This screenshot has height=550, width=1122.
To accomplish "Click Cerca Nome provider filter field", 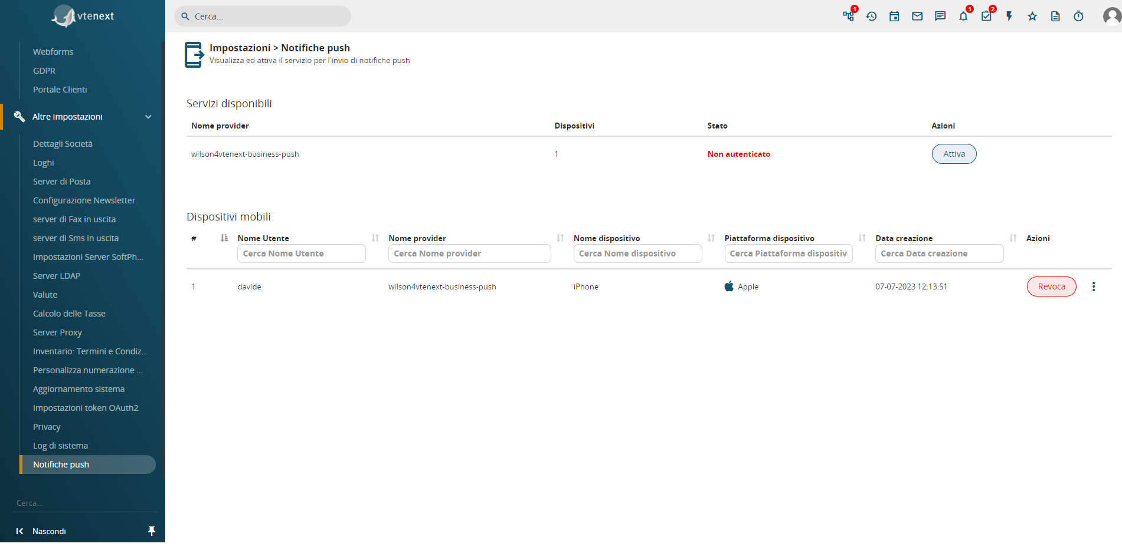I will coord(469,253).
